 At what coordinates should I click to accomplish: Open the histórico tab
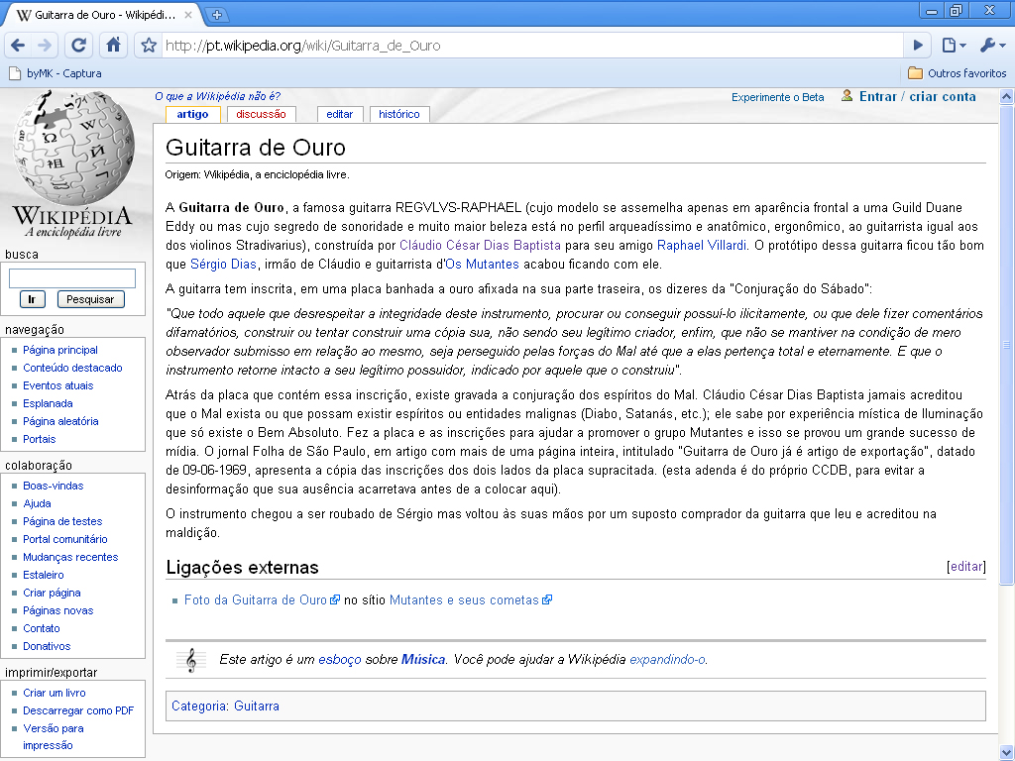click(398, 114)
